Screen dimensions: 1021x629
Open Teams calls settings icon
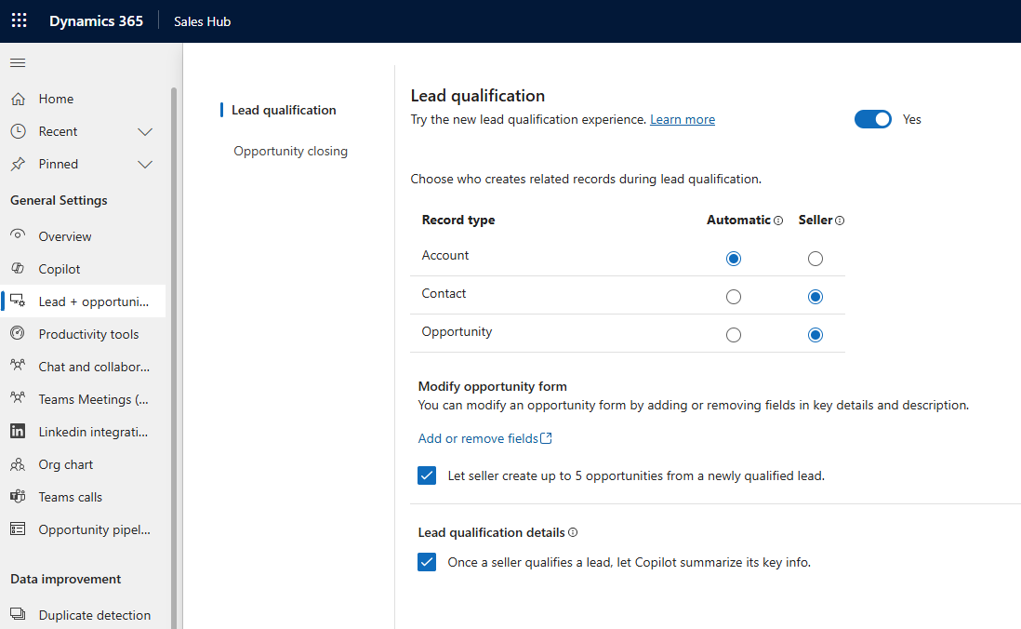tap(20, 496)
